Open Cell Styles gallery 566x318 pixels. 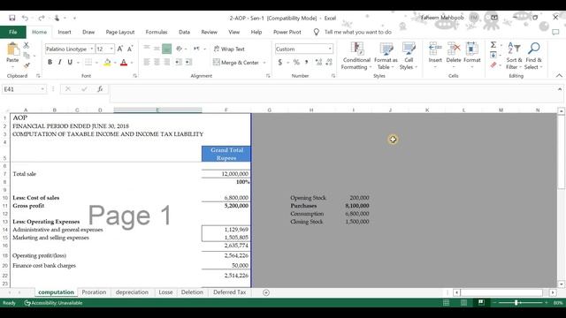(409, 57)
